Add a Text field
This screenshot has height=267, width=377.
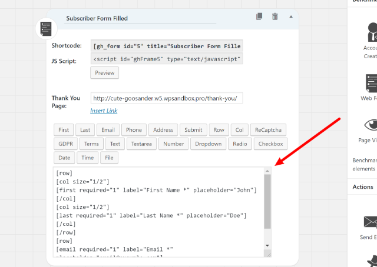coord(115,144)
